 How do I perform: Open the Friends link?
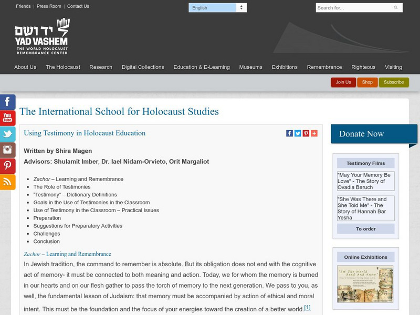pos(23,6)
